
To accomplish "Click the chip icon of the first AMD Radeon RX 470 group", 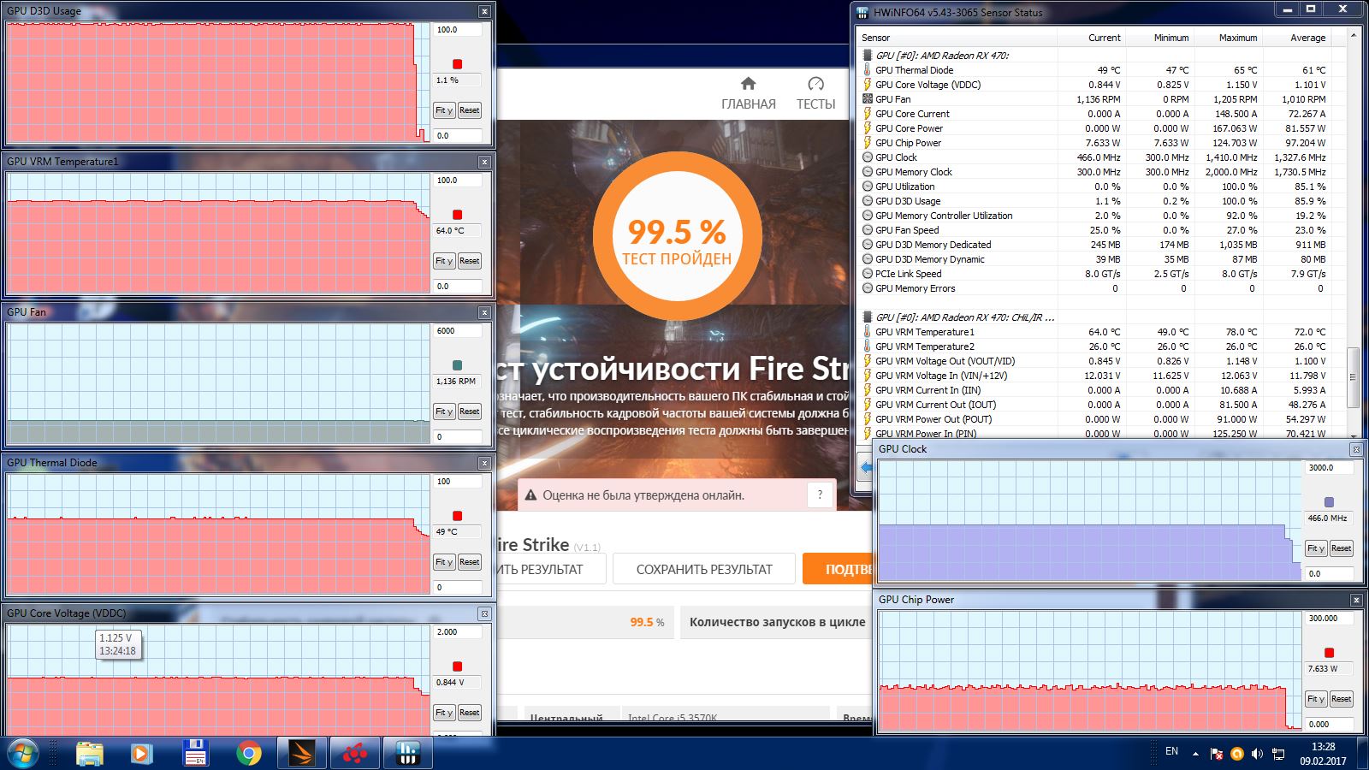I will coord(867,56).
